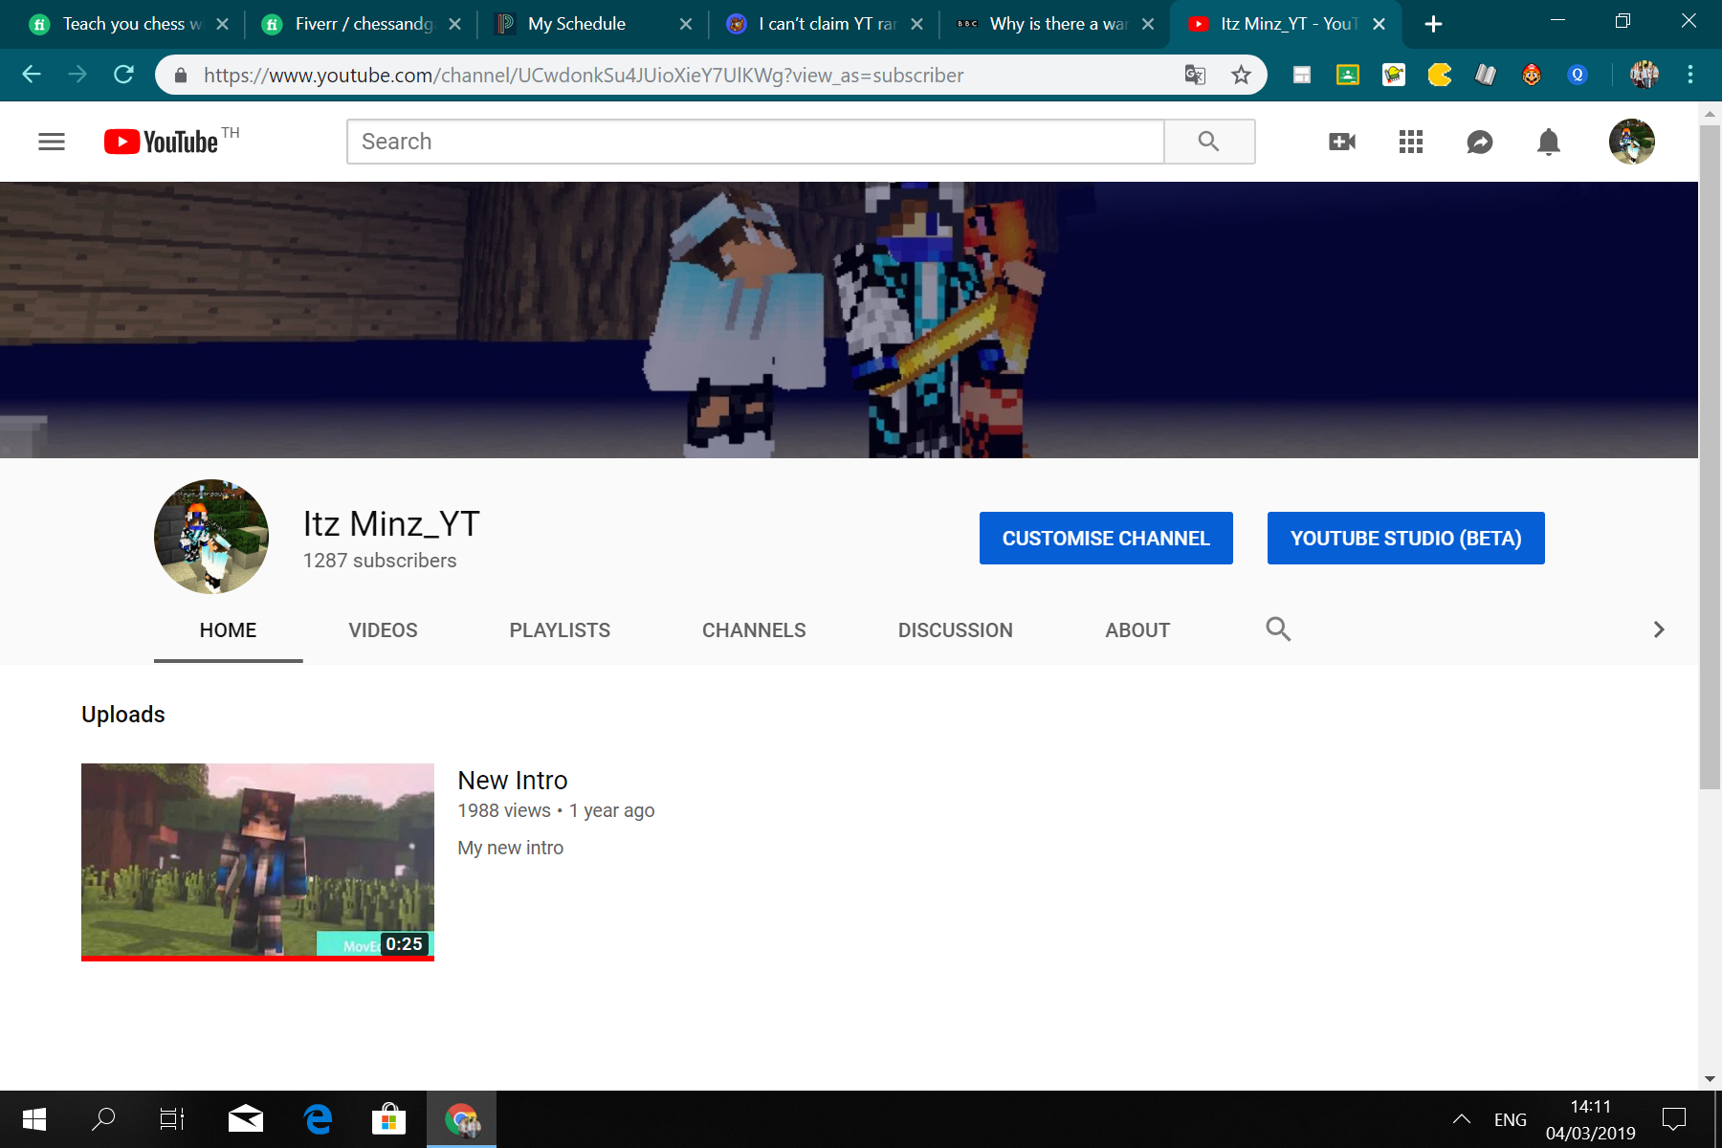Open the account avatar menu in YouTube header

click(1632, 142)
